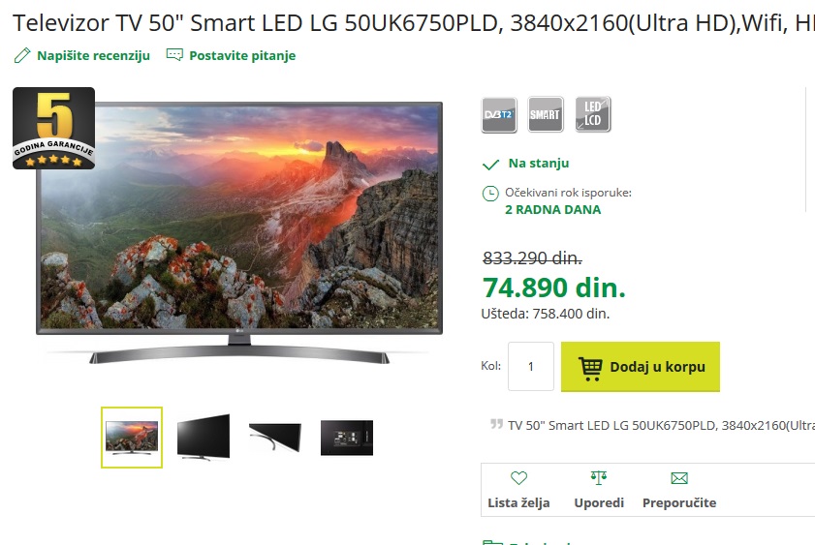This screenshot has width=815, height=545.
Task: Open the Postavite pitanje link
Action: (x=242, y=55)
